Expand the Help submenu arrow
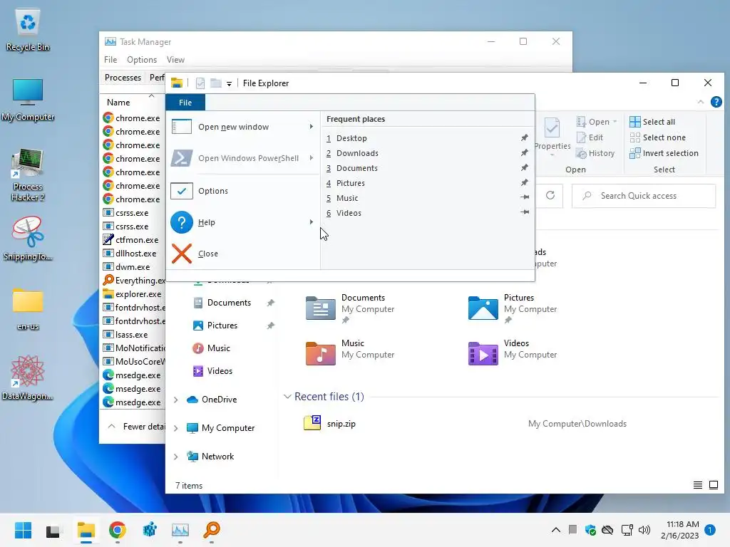Screen dimensions: 730x547 tap(312, 222)
